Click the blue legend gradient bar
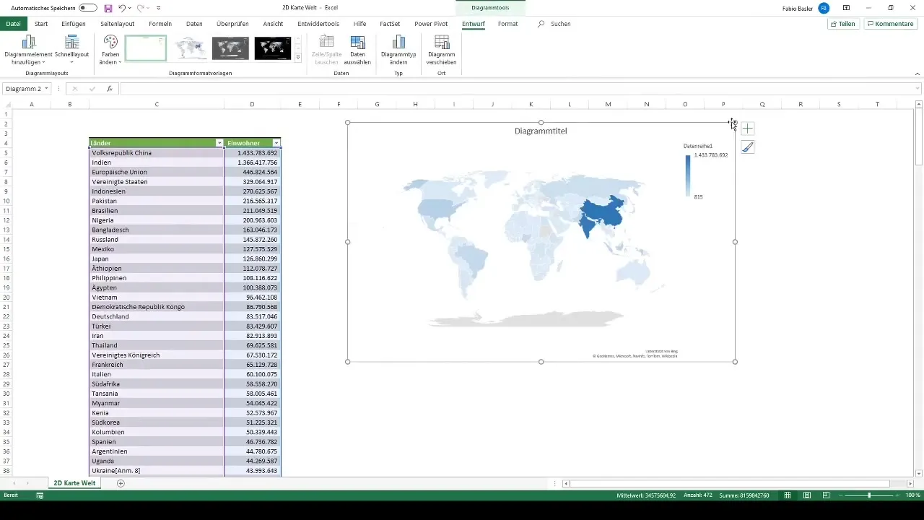The width and height of the screenshot is (924, 520). coord(688,175)
